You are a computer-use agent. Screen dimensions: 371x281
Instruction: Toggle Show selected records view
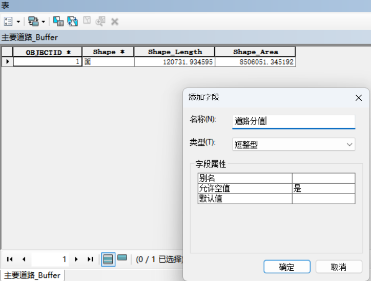122,257
